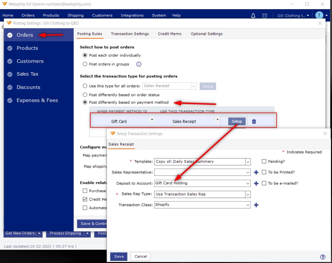
Task: Open the Integrations menu
Action: [132, 15]
